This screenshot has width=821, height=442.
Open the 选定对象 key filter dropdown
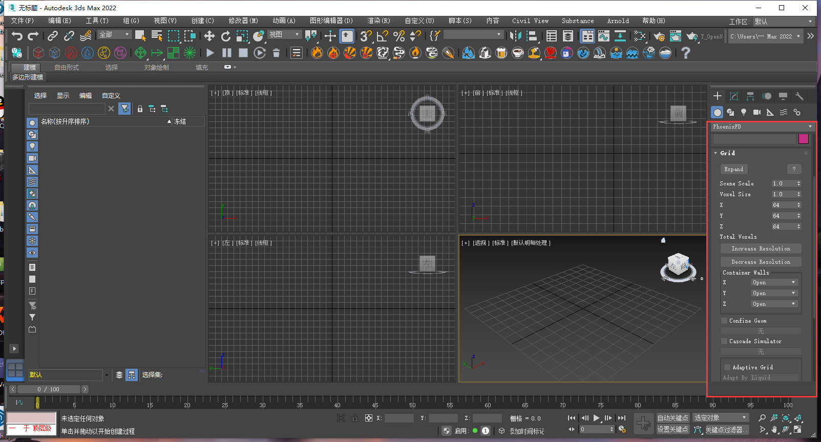(721, 418)
